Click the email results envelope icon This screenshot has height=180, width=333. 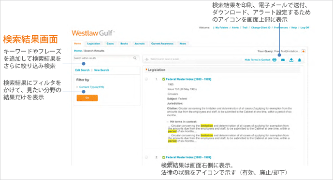click(x=283, y=60)
